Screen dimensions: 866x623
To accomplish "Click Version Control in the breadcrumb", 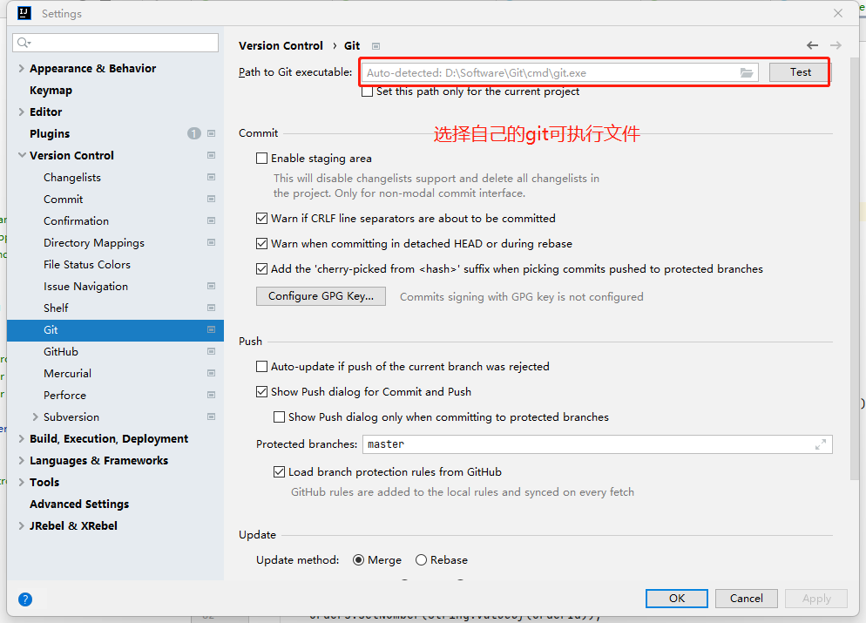I will 281,46.
